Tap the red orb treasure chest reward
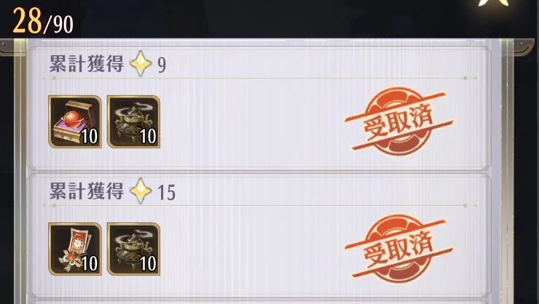 75,121
